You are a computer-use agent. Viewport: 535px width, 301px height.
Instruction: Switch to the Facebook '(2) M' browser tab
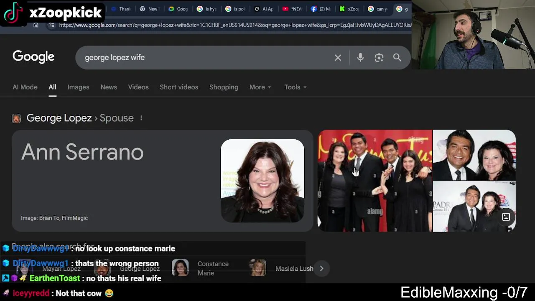point(320,9)
